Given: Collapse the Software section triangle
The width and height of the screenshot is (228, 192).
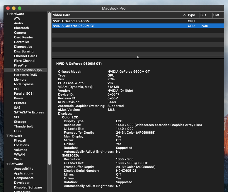Looking at the screenshot, I should click(7, 164).
